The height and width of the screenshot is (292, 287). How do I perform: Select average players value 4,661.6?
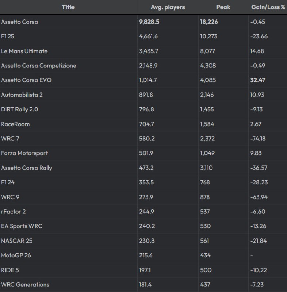pyautogui.click(x=148, y=36)
